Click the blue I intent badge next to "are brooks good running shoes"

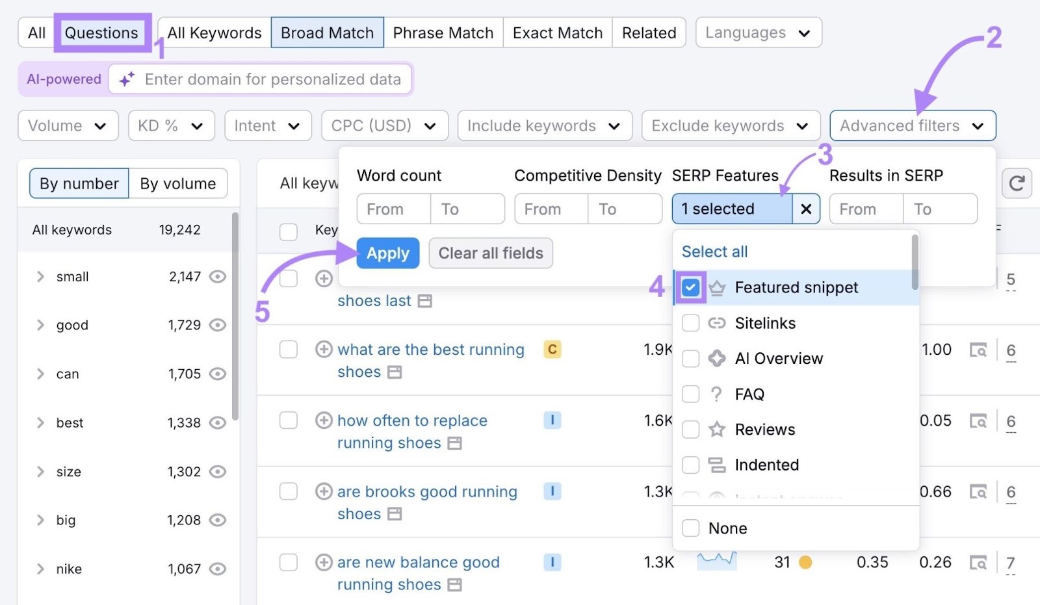point(552,491)
